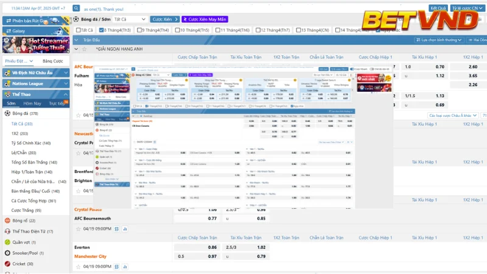Image resolution: width=487 pixels, height=274 pixels.
Task: Click the blue search magnifier icon
Action: [75, 9]
